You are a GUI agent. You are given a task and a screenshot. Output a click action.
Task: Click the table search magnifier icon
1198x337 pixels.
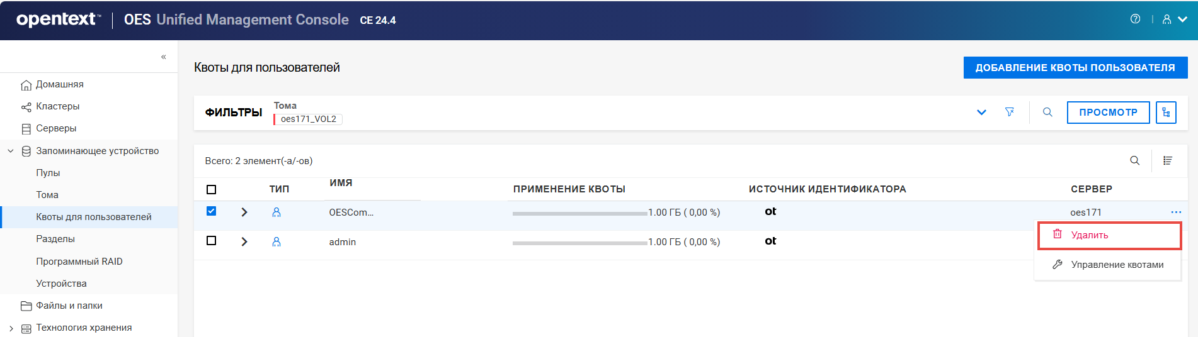coord(1134,161)
